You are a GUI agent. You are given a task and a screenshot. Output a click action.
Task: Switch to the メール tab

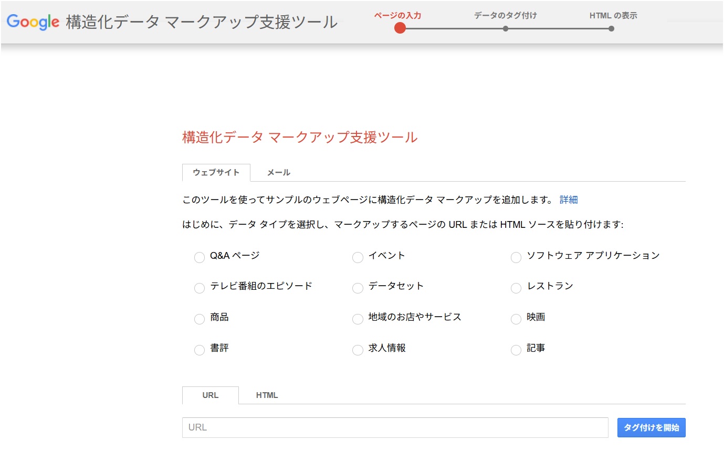278,173
